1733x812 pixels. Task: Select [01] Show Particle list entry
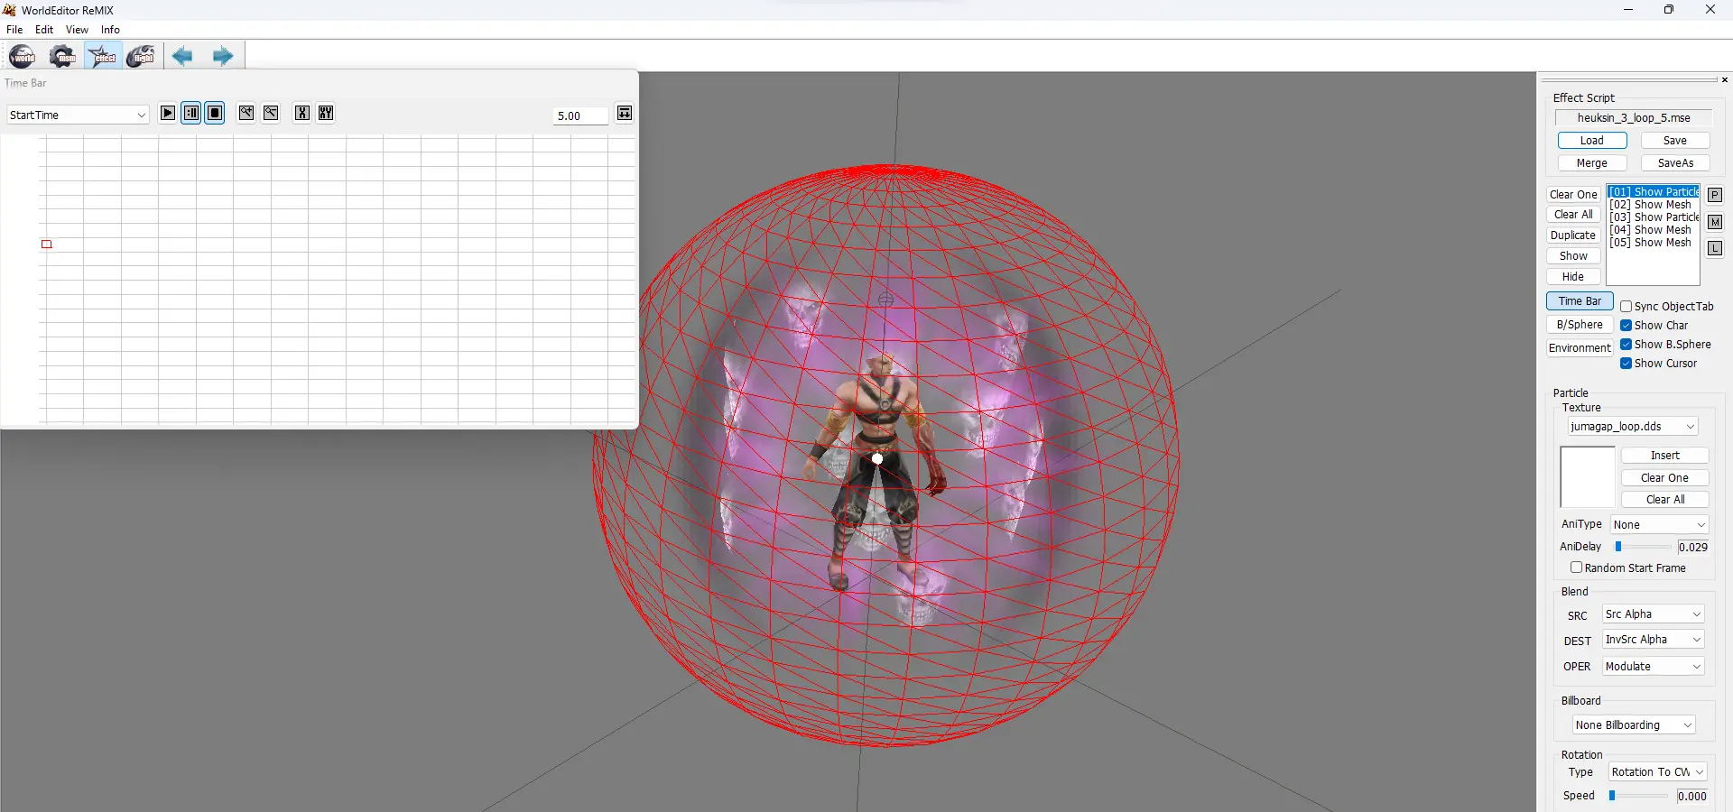pyautogui.click(x=1654, y=192)
